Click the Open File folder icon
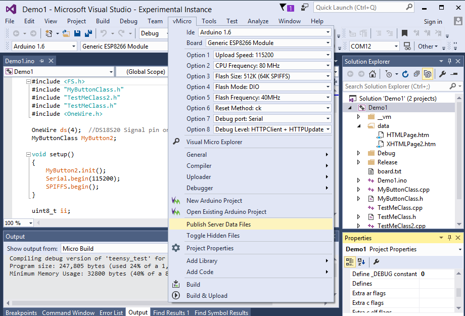The image size is (465, 316). [x=66, y=33]
